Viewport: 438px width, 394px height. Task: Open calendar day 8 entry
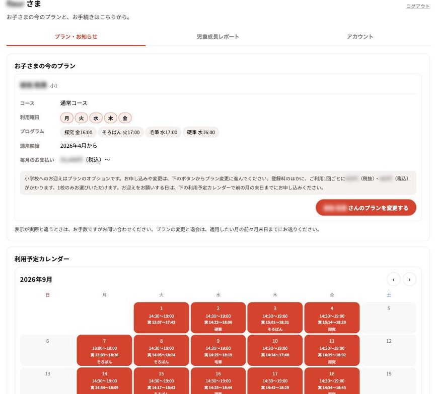[161, 350]
